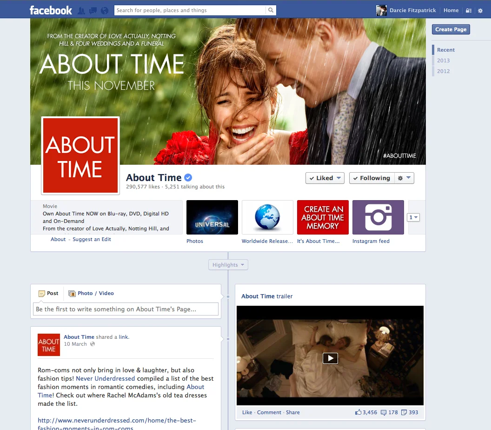Open privacy shortcuts lock icon

coord(469,10)
